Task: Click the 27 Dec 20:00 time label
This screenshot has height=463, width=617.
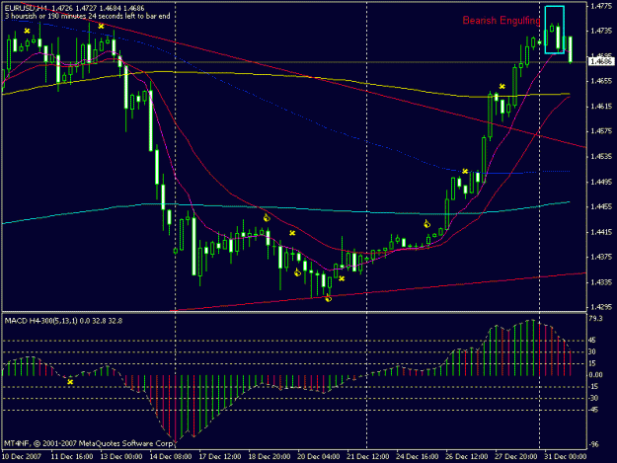Action: tap(516, 457)
